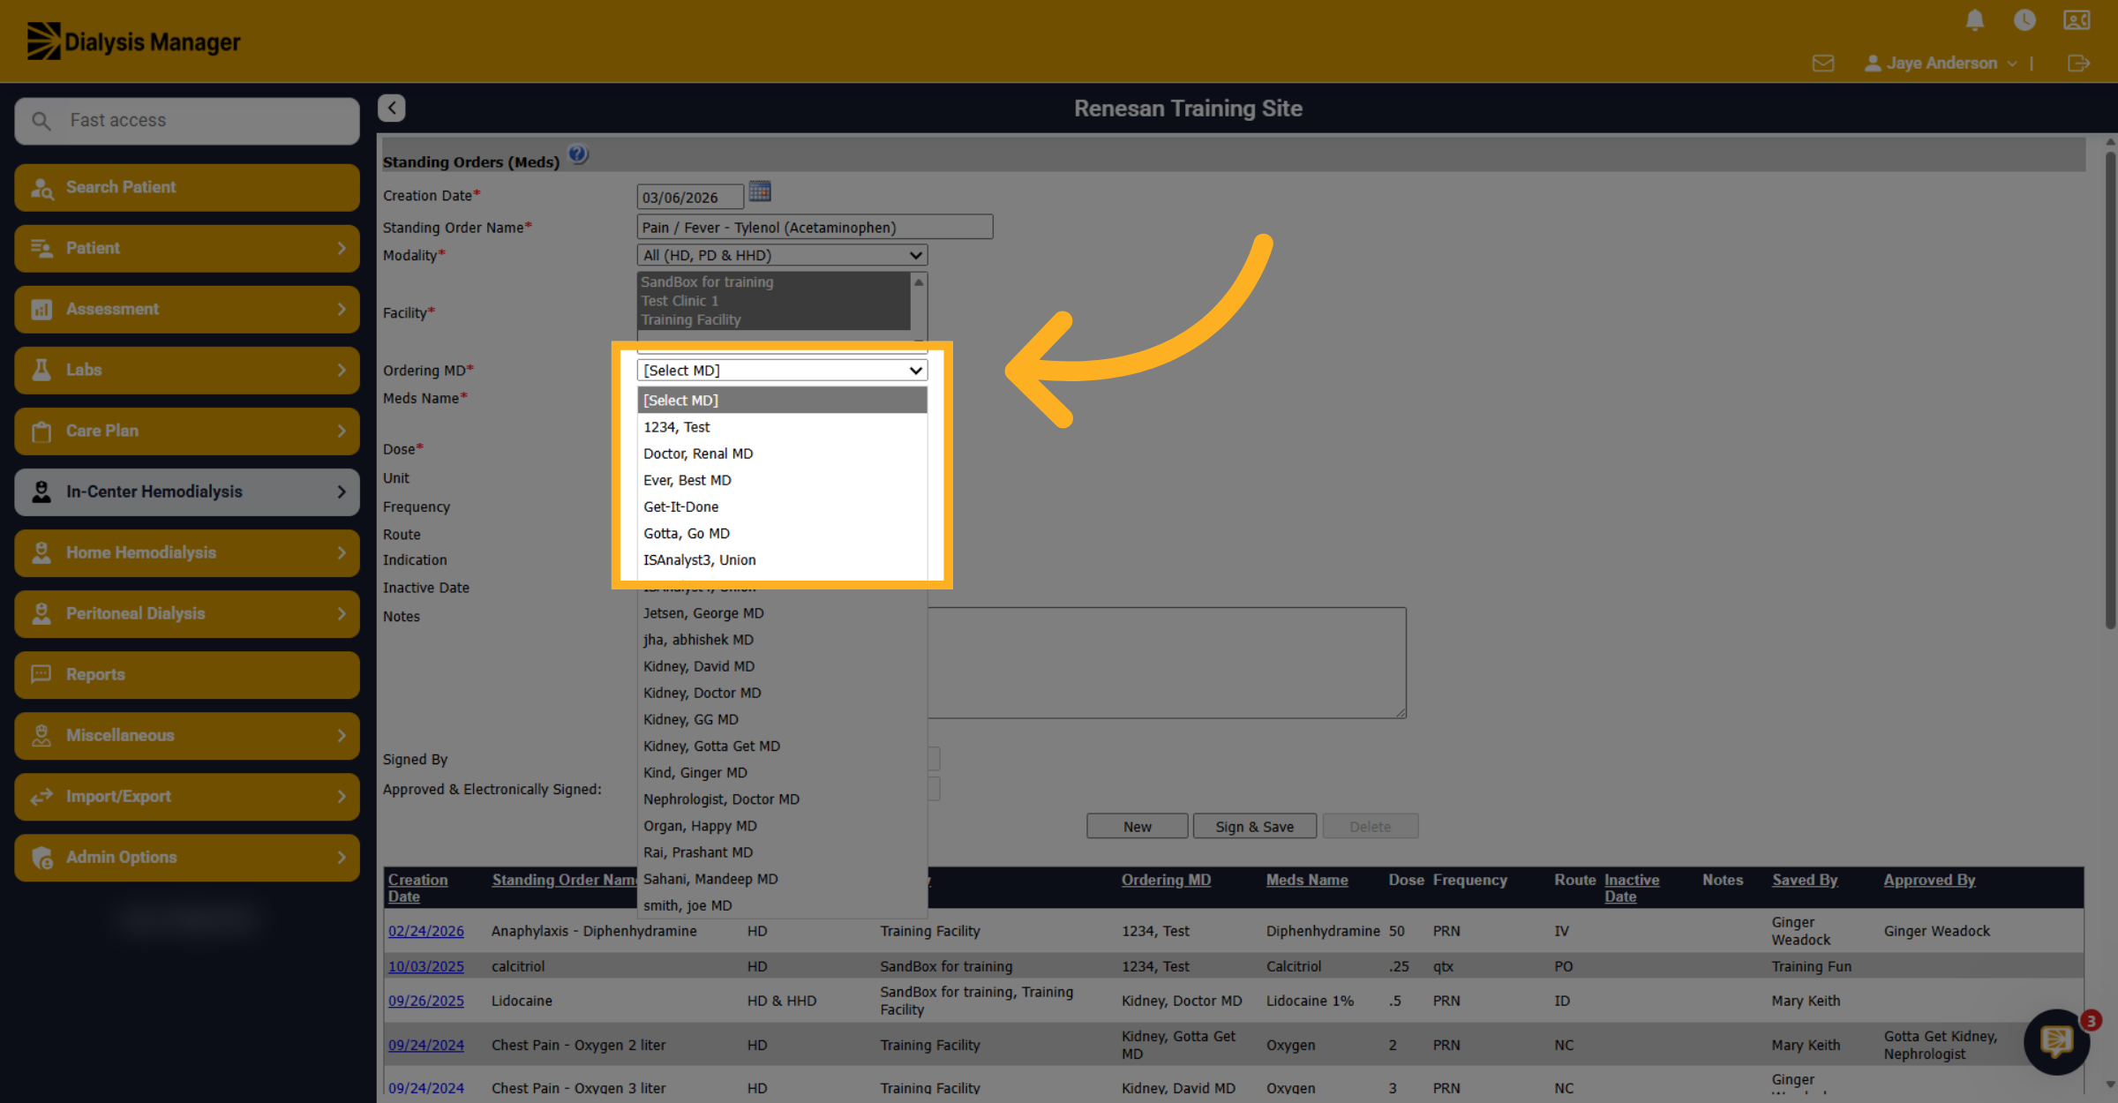
Task: Open Peritoneal Dialysis menu
Action: point(187,613)
